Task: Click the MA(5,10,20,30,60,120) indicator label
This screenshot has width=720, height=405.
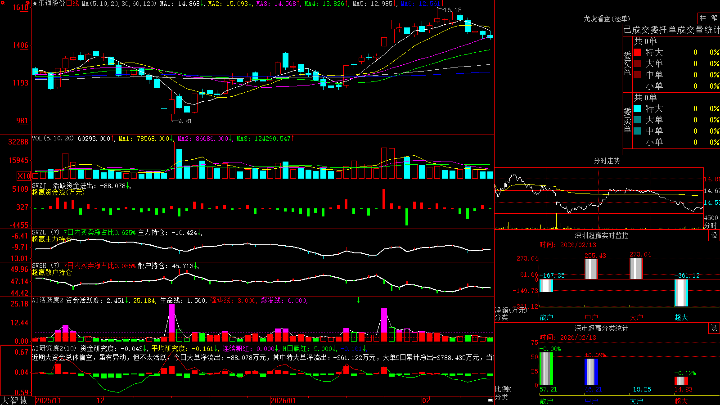Action: pyautogui.click(x=119, y=4)
